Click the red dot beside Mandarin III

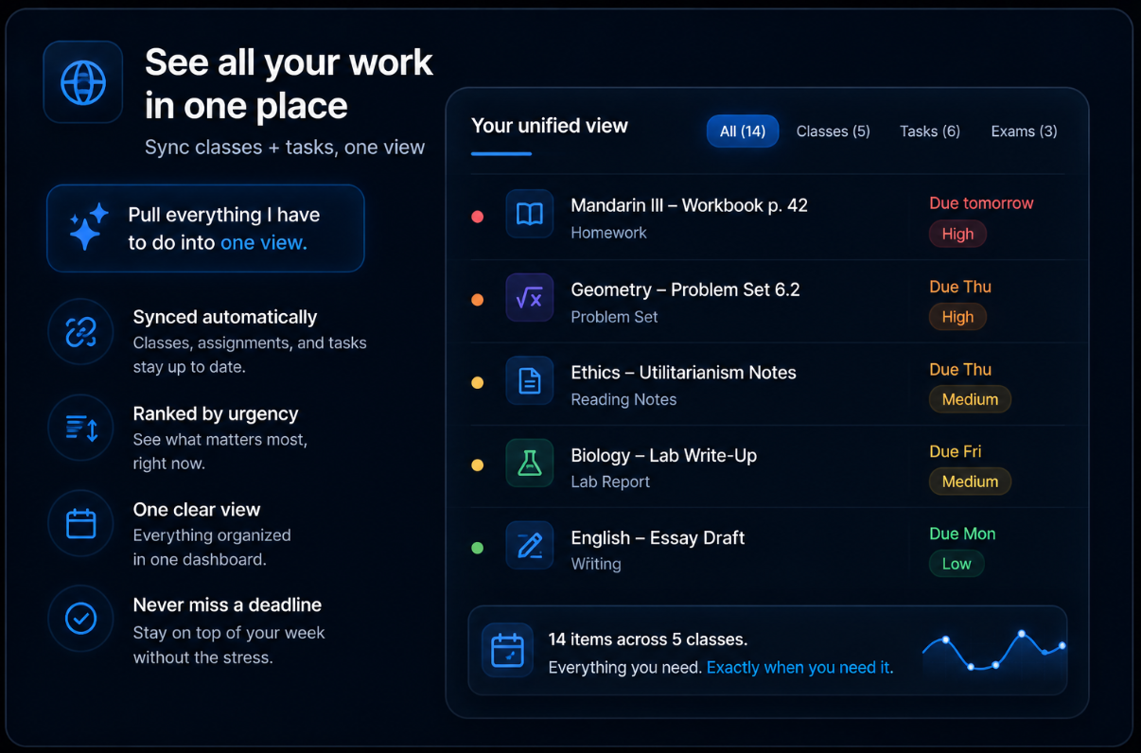[x=478, y=217]
